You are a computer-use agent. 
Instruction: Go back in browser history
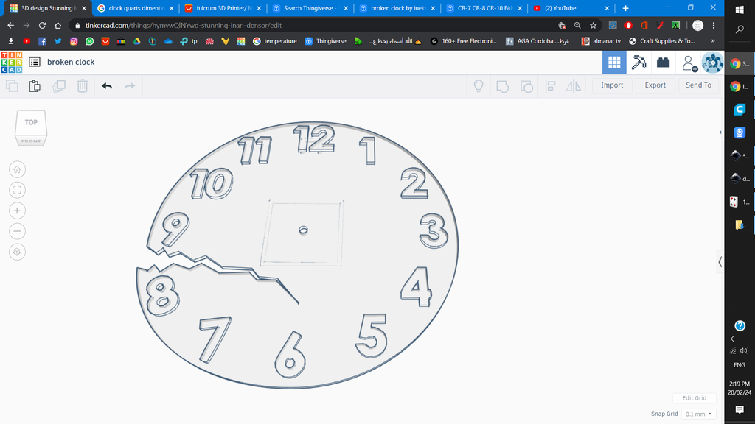click(x=10, y=26)
